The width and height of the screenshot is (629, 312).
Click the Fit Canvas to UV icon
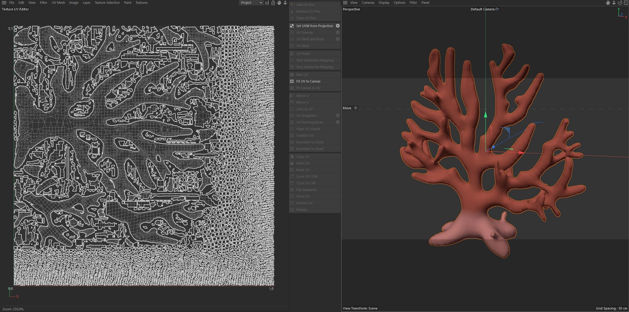pyautogui.click(x=292, y=88)
